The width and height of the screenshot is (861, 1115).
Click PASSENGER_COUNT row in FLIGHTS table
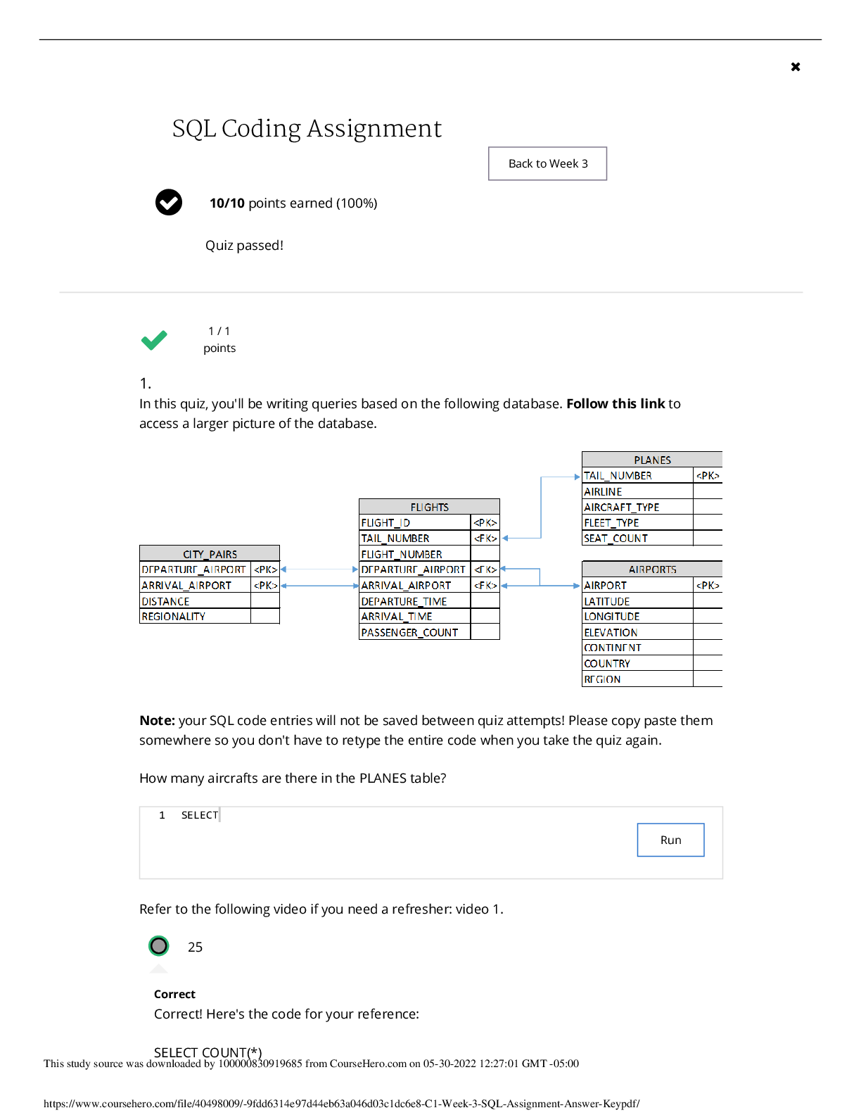409,633
